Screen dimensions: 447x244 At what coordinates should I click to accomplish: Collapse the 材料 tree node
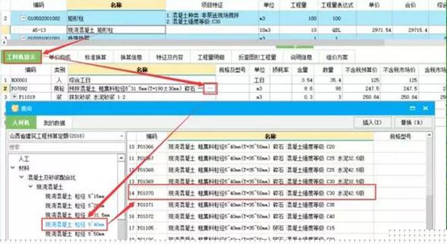tap(13, 168)
